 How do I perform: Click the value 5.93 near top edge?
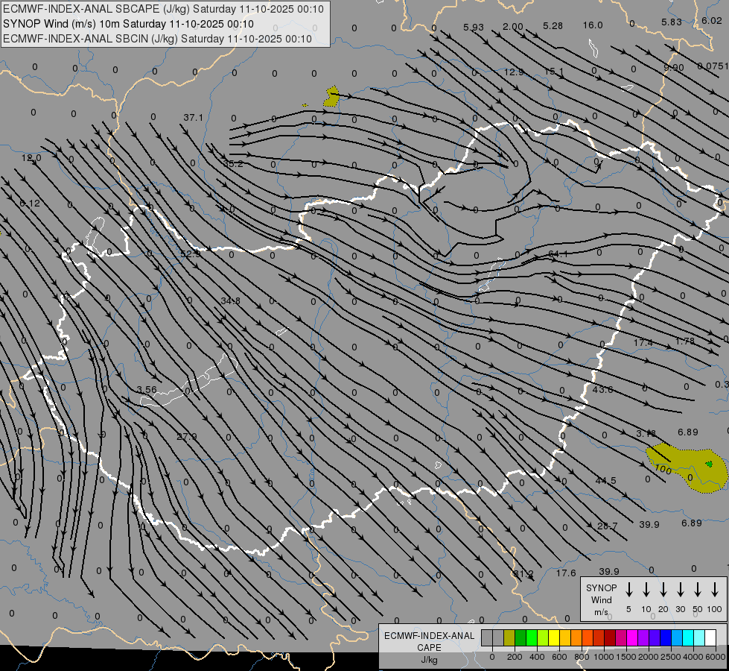click(474, 28)
